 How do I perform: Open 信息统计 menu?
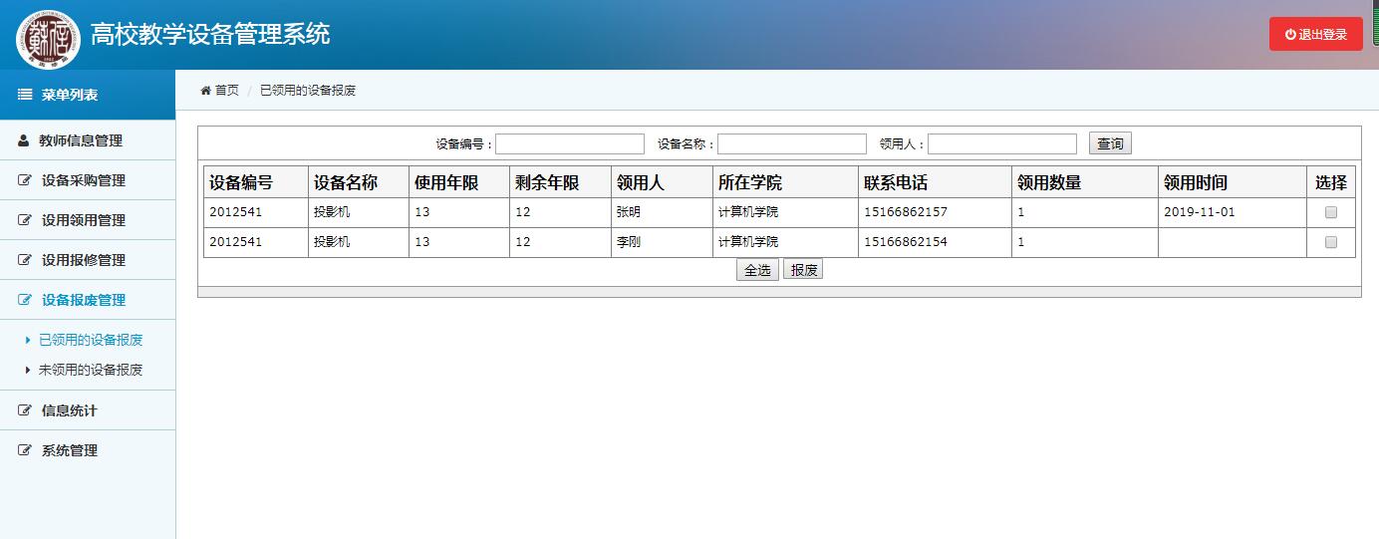[88, 410]
